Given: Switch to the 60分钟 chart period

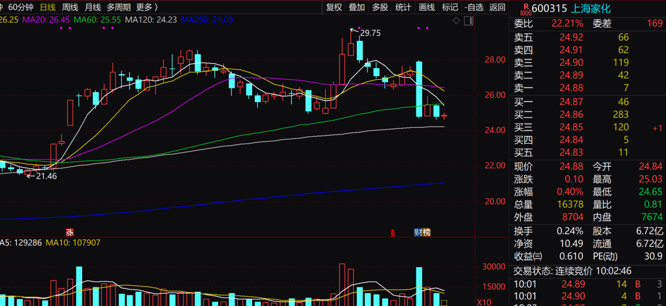Looking at the screenshot, I should pyautogui.click(x=20, y=7).
